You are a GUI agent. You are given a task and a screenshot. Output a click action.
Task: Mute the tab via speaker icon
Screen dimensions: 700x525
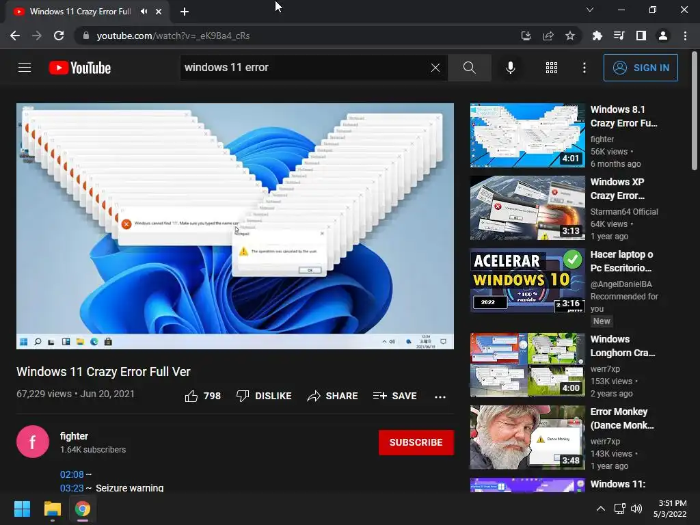point(144,12)
